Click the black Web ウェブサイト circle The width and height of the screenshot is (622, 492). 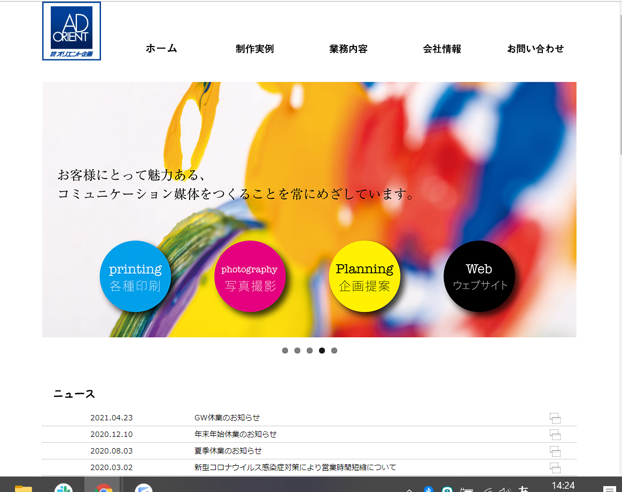pos(479,276)
